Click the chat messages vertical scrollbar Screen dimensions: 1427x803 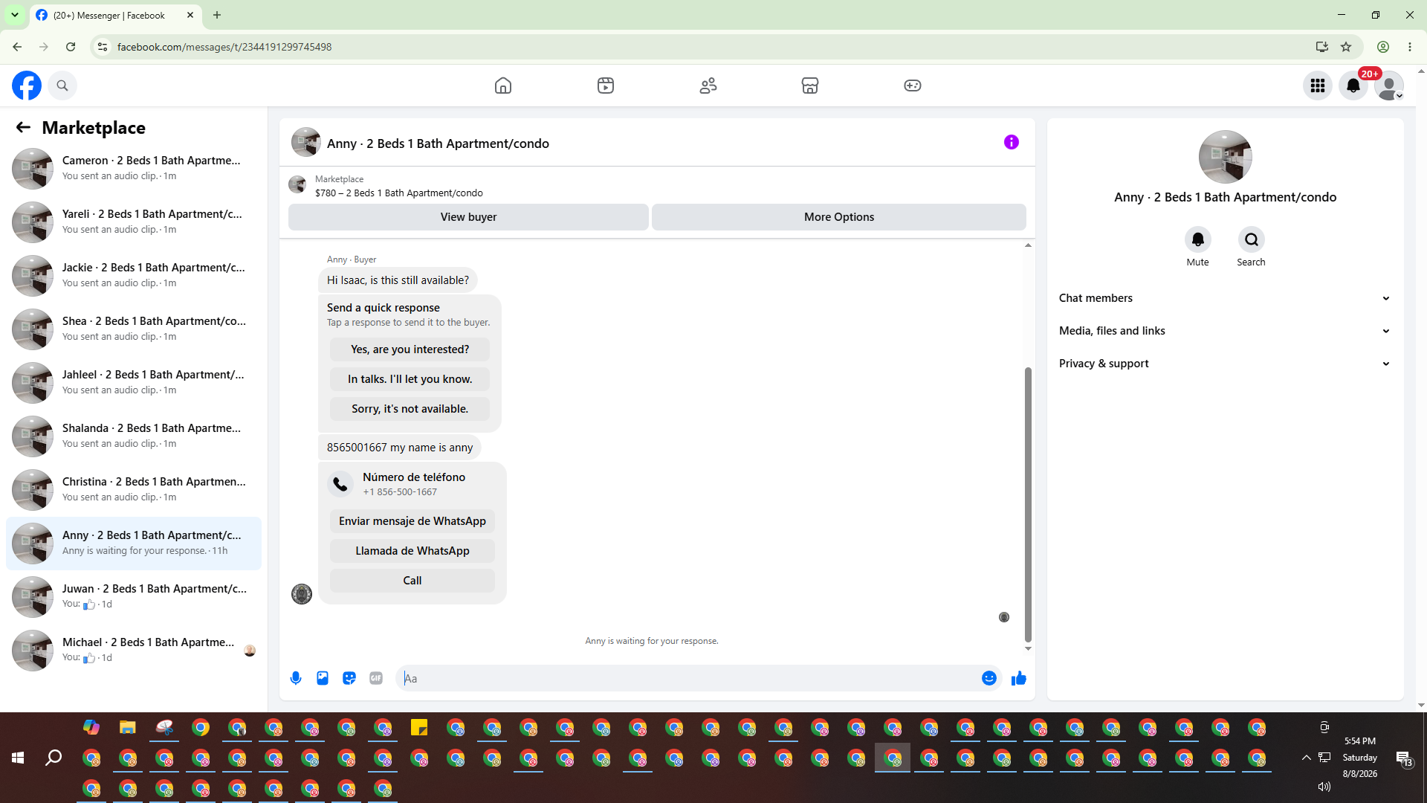click(1028, 504)
